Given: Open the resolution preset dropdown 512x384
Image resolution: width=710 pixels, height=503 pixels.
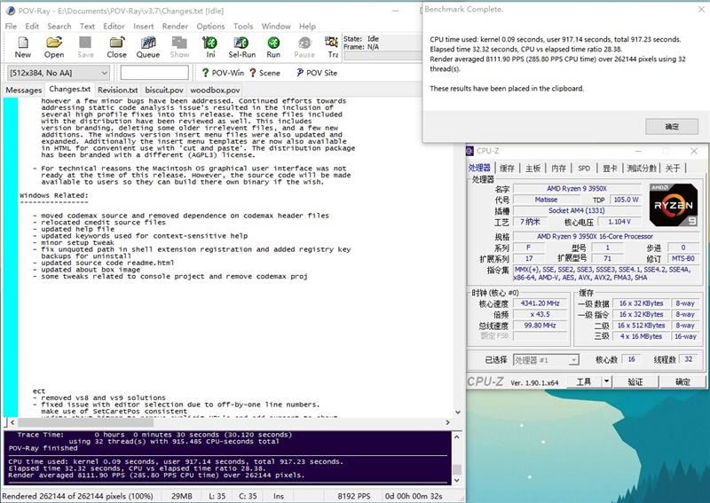Looking at the screenshot, I should click(x=59, y=73).
